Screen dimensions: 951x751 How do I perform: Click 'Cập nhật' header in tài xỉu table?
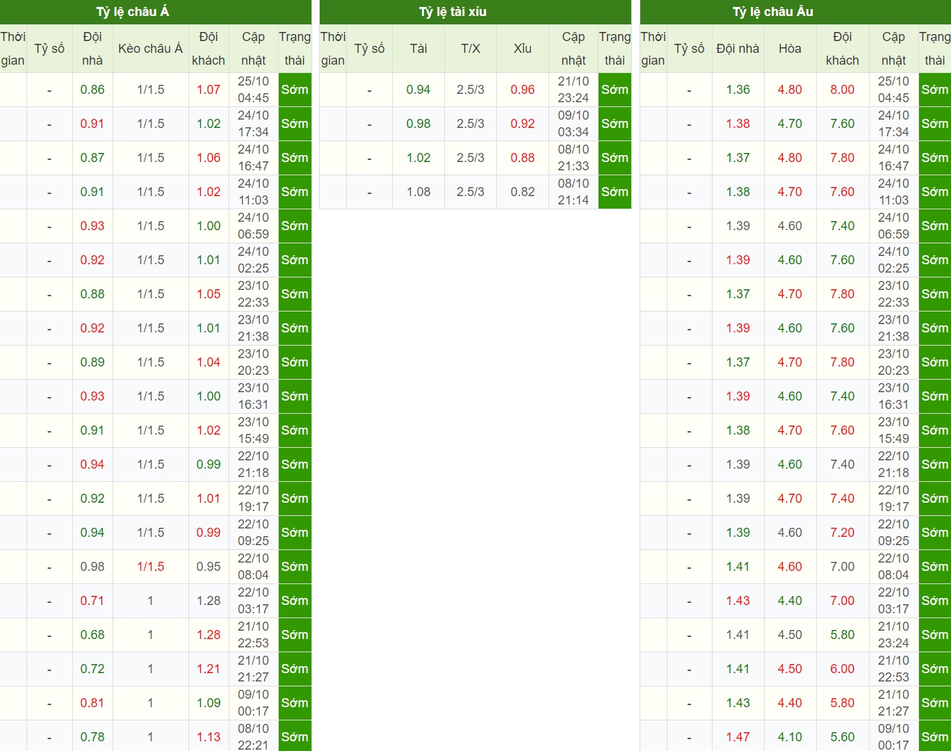click(574, 49)
